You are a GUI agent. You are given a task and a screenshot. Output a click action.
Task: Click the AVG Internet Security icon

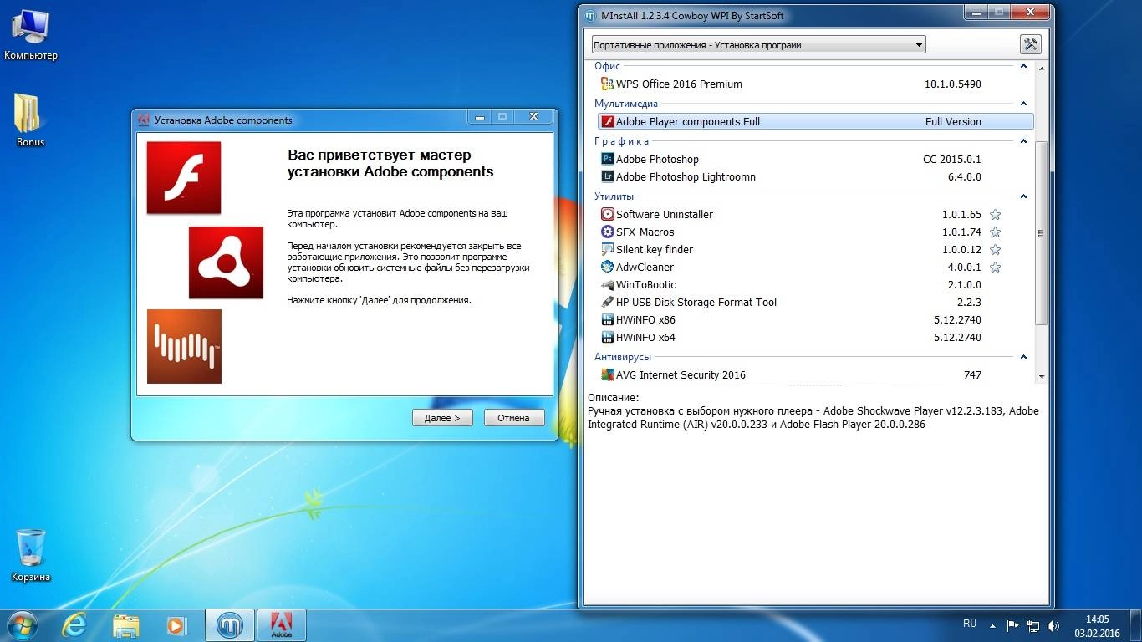click(x=608, y=374)
